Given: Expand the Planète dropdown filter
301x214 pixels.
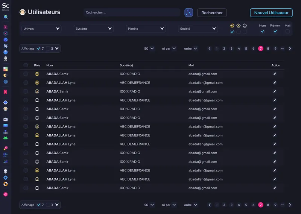Looking at the screenshot, I should 146,29.
